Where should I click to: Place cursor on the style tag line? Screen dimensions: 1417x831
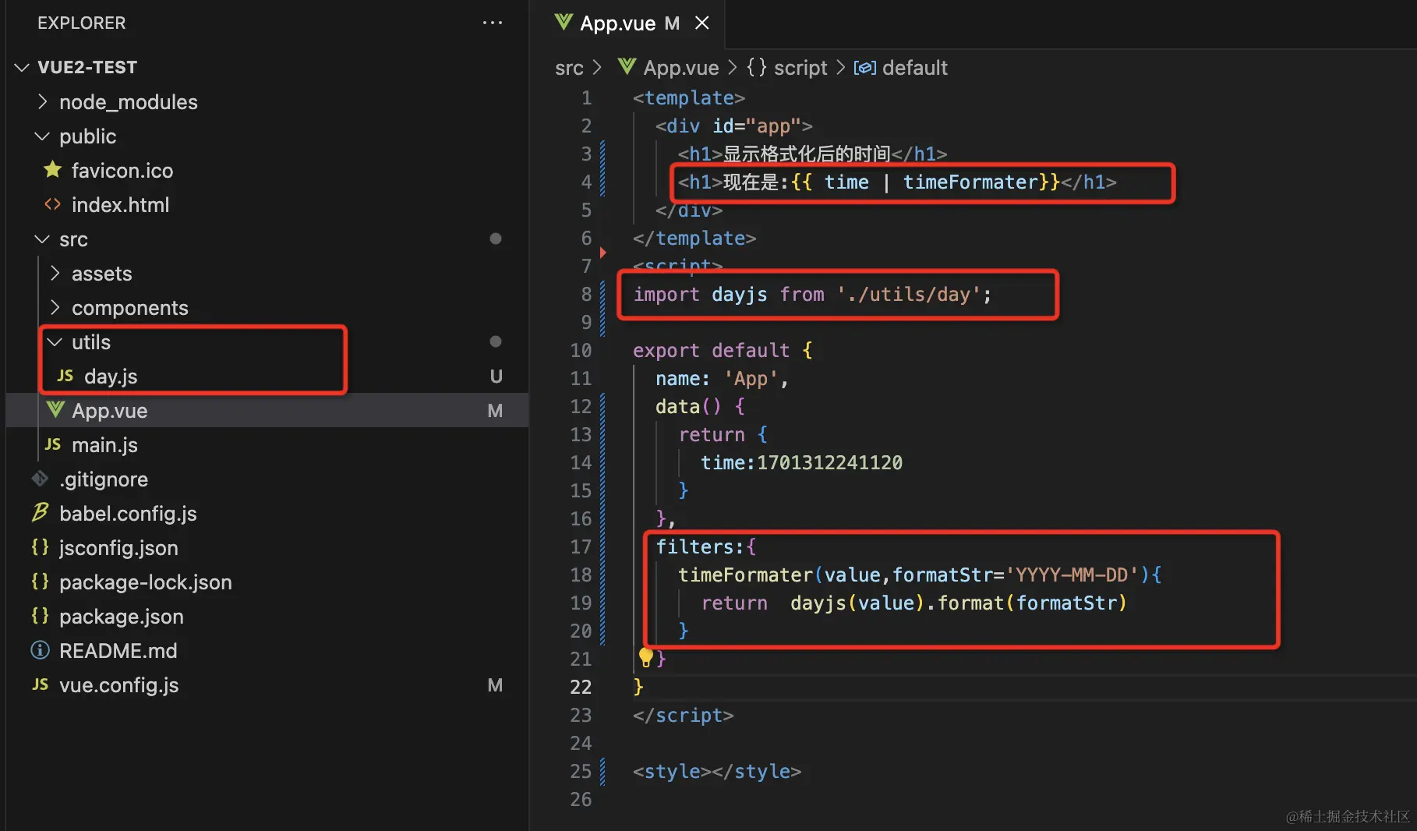[x=716, y=771]
